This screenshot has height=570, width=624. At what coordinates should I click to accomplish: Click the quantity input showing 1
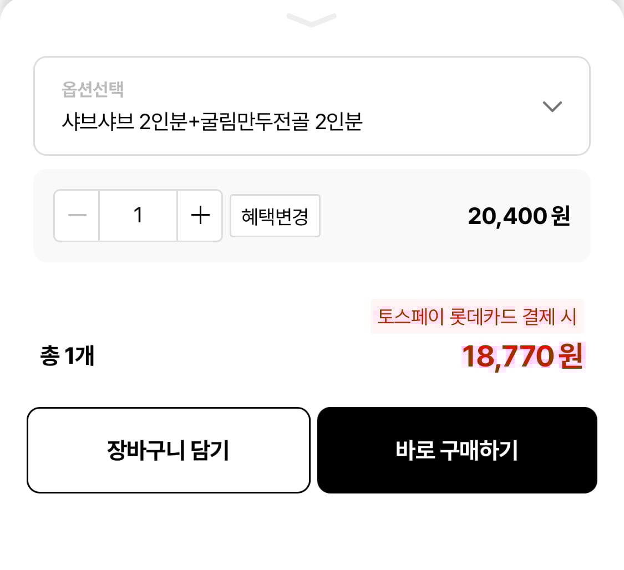(x=138, y=216)
